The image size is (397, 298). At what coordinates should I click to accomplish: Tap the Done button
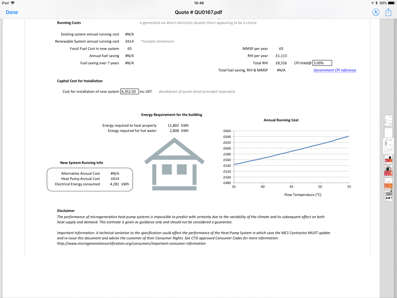tap(12, 12)
